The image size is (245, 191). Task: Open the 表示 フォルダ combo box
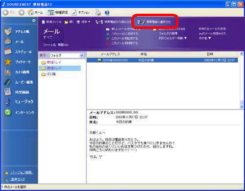pos(67,55)
